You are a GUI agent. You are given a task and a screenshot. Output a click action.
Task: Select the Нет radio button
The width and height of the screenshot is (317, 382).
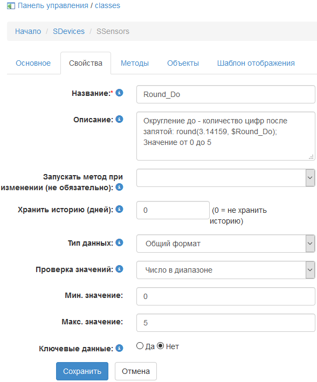tap(160, 346)
